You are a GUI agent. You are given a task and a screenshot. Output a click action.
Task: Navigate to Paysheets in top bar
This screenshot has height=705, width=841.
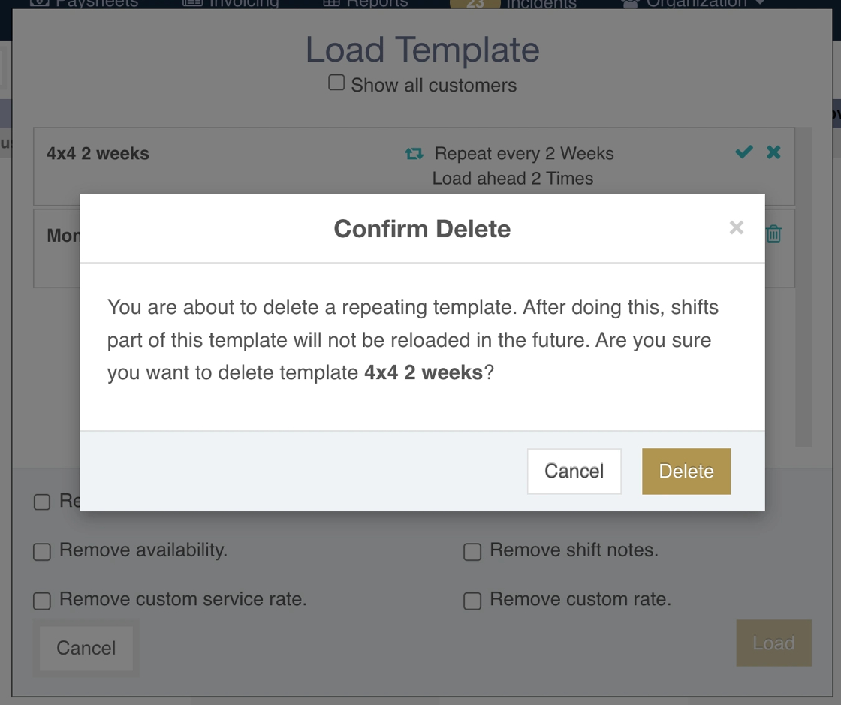point(85,4)
